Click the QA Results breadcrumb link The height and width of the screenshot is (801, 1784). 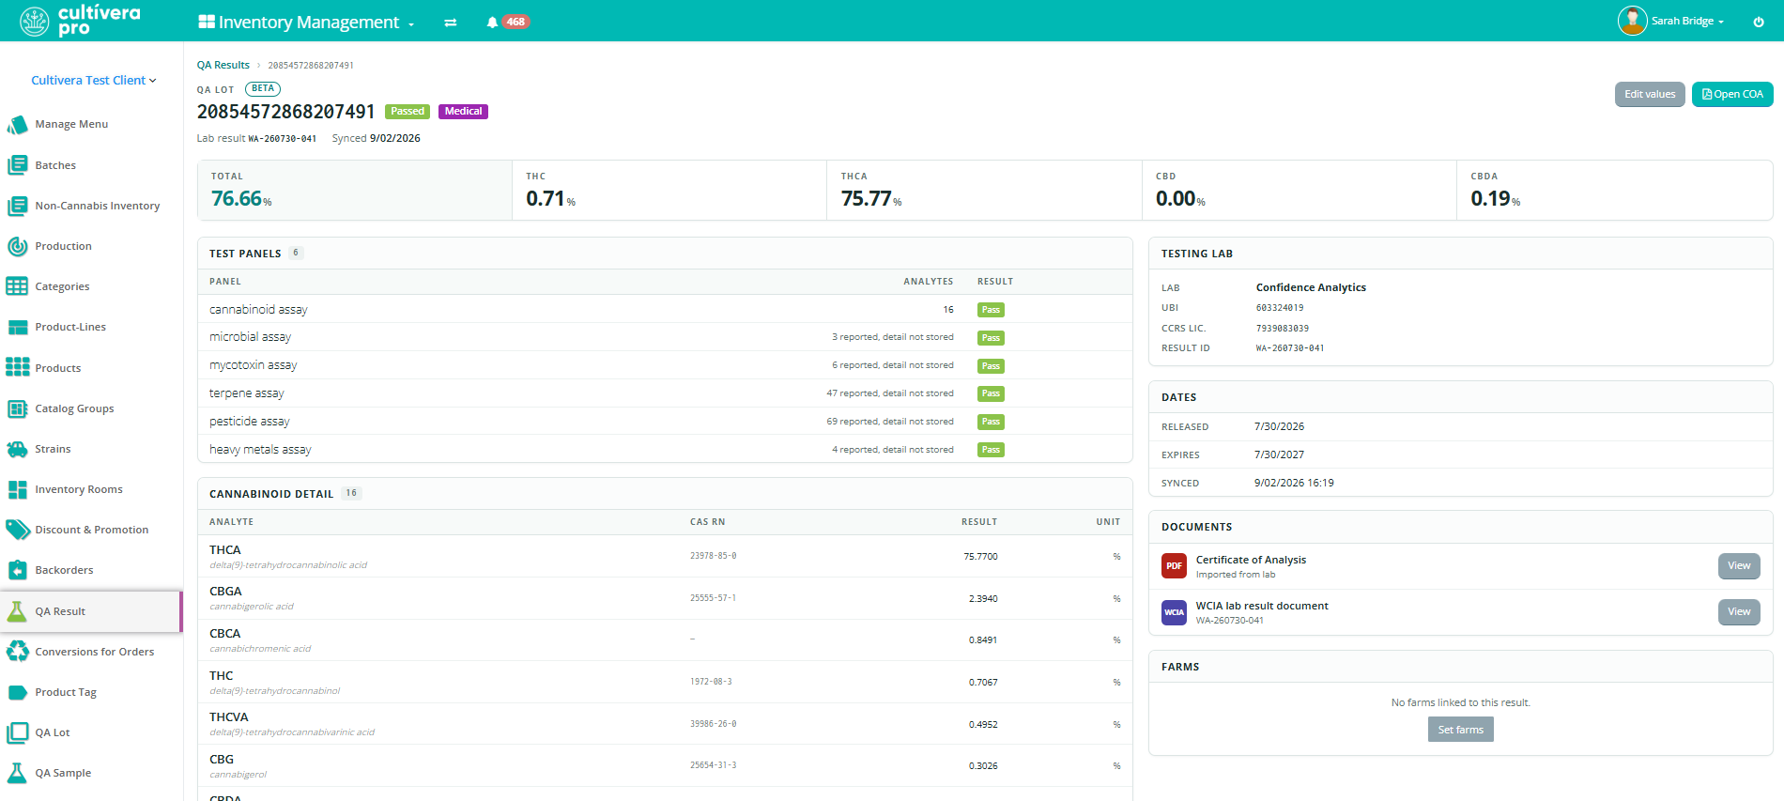[x=223, y=65]
